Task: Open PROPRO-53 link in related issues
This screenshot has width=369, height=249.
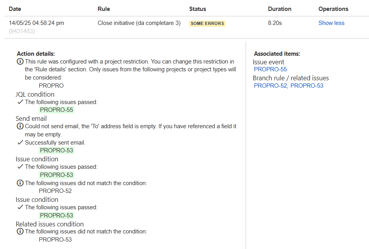Action: 307,86
